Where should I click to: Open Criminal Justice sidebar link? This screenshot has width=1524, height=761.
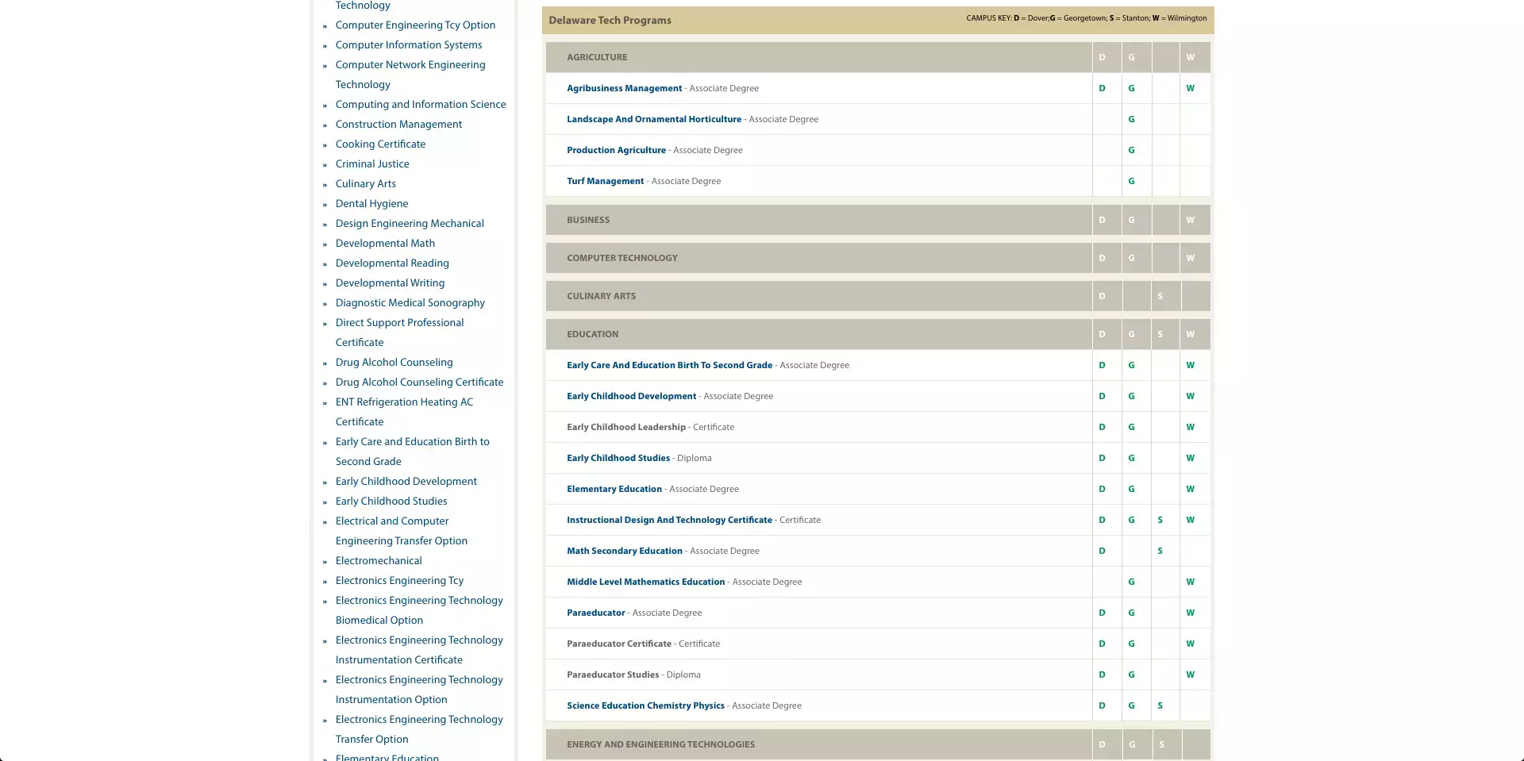(x=372, y=164)
